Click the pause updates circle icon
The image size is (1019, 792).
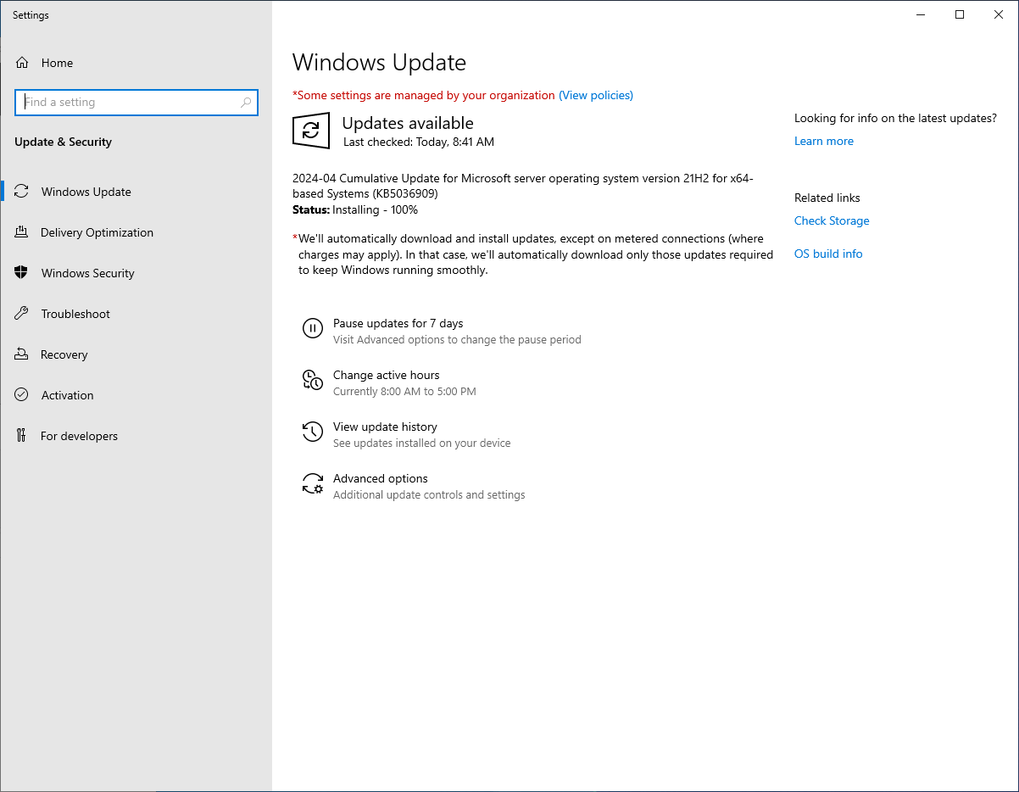click(x=313, y=328)
